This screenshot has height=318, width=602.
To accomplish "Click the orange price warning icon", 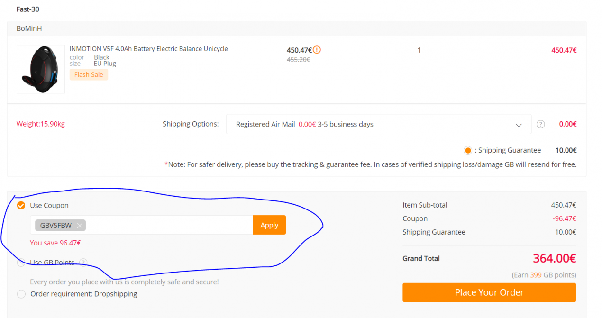I will tap(317, 50).
